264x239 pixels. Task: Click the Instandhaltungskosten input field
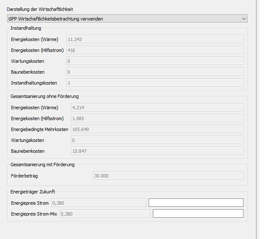pos(155,83)
